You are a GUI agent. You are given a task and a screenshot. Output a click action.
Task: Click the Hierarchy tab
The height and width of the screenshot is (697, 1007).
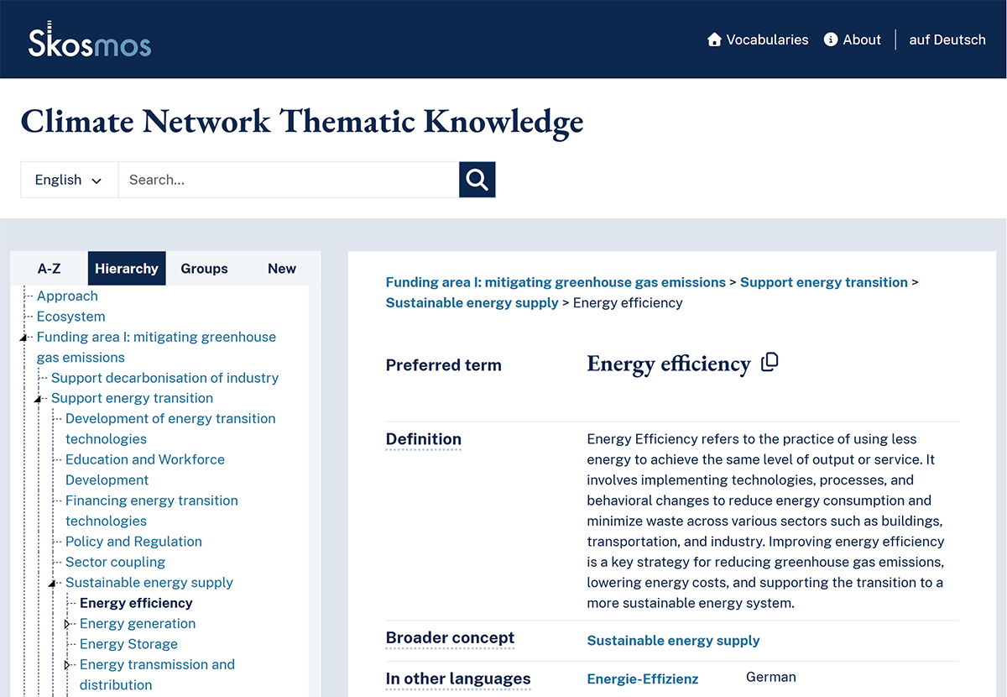(126, 268)
